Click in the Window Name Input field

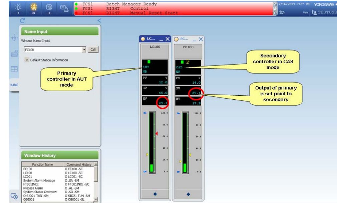(52, 49)
